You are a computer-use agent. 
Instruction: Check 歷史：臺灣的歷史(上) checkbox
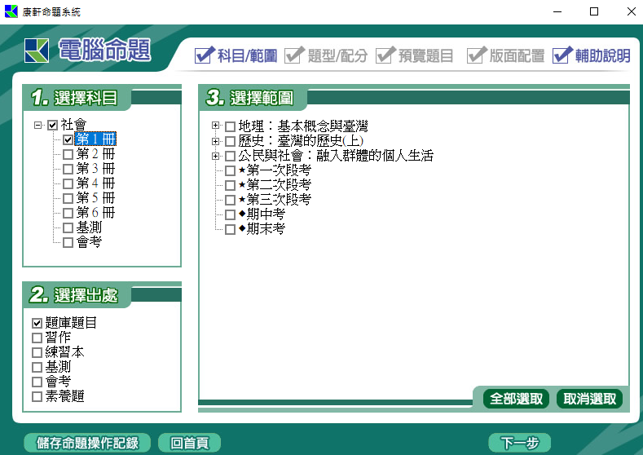(x=230, y=142)
